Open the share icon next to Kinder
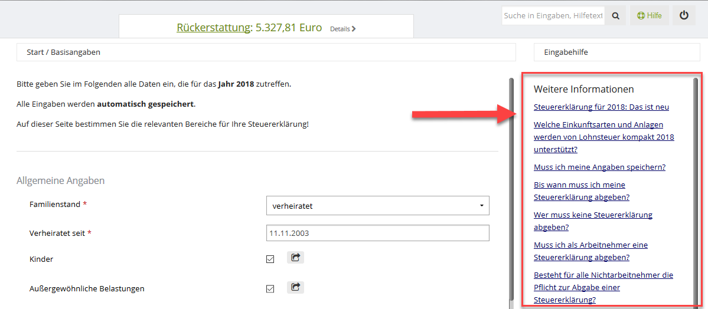The height and width of the screenshot is (309, 708). (295, 258)
